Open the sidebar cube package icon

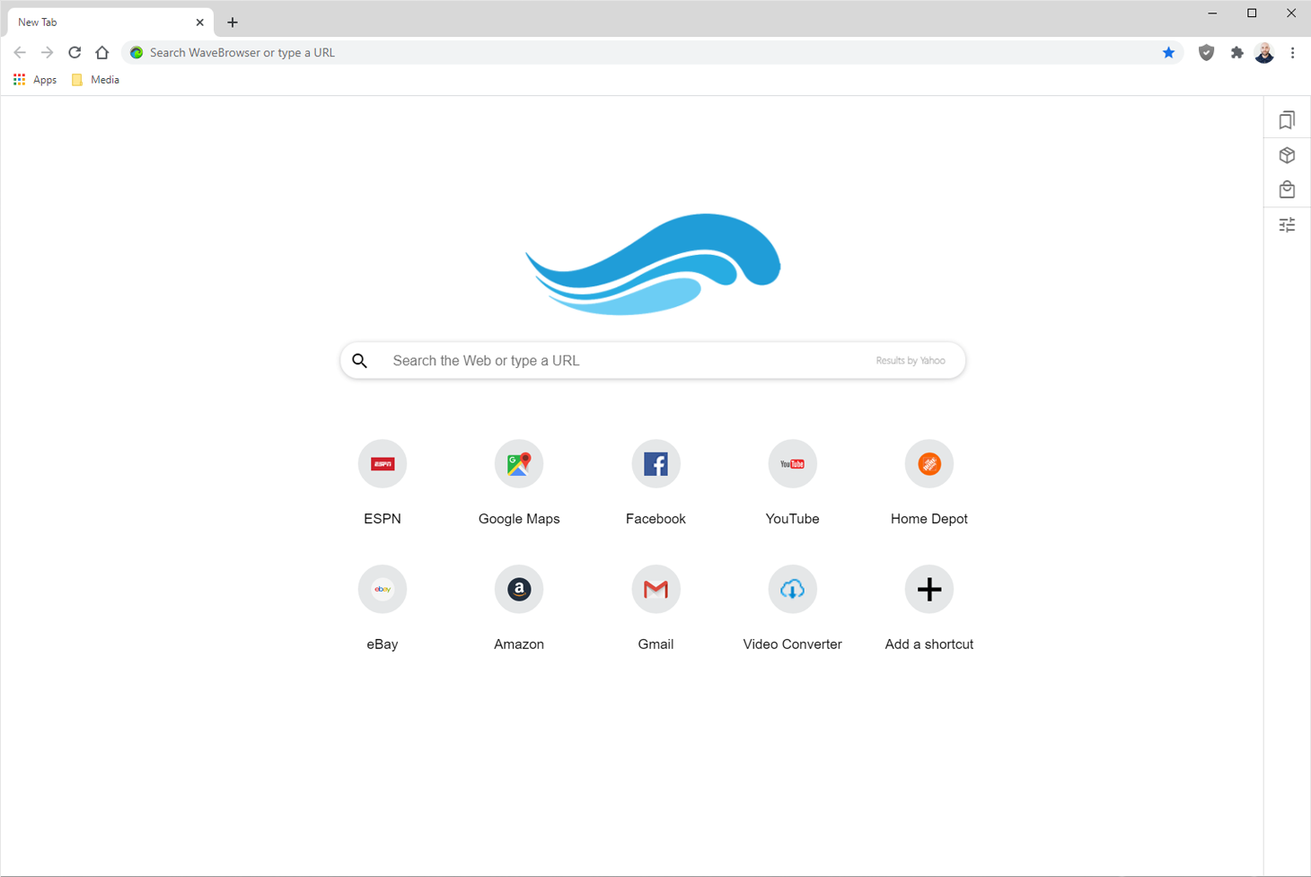pyautogui.click(x=1287, y=155)
